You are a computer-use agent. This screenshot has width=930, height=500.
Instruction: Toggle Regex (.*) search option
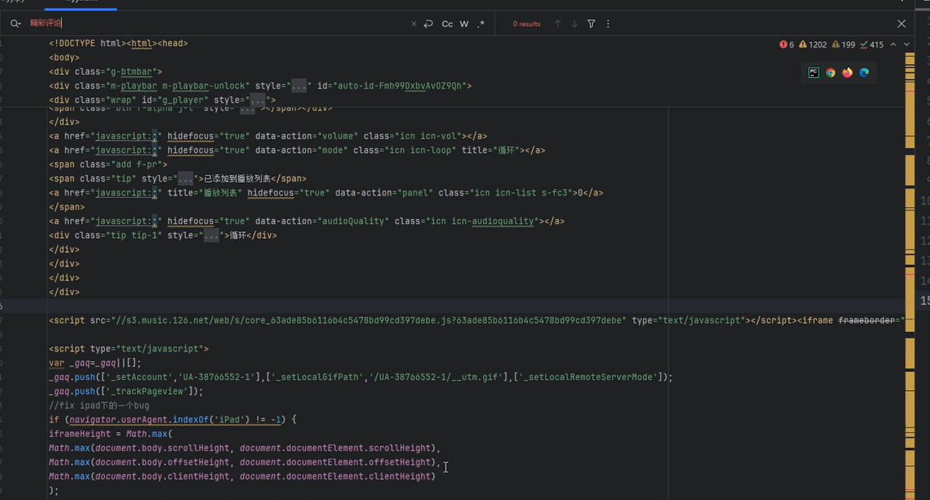tap(481, 23)
